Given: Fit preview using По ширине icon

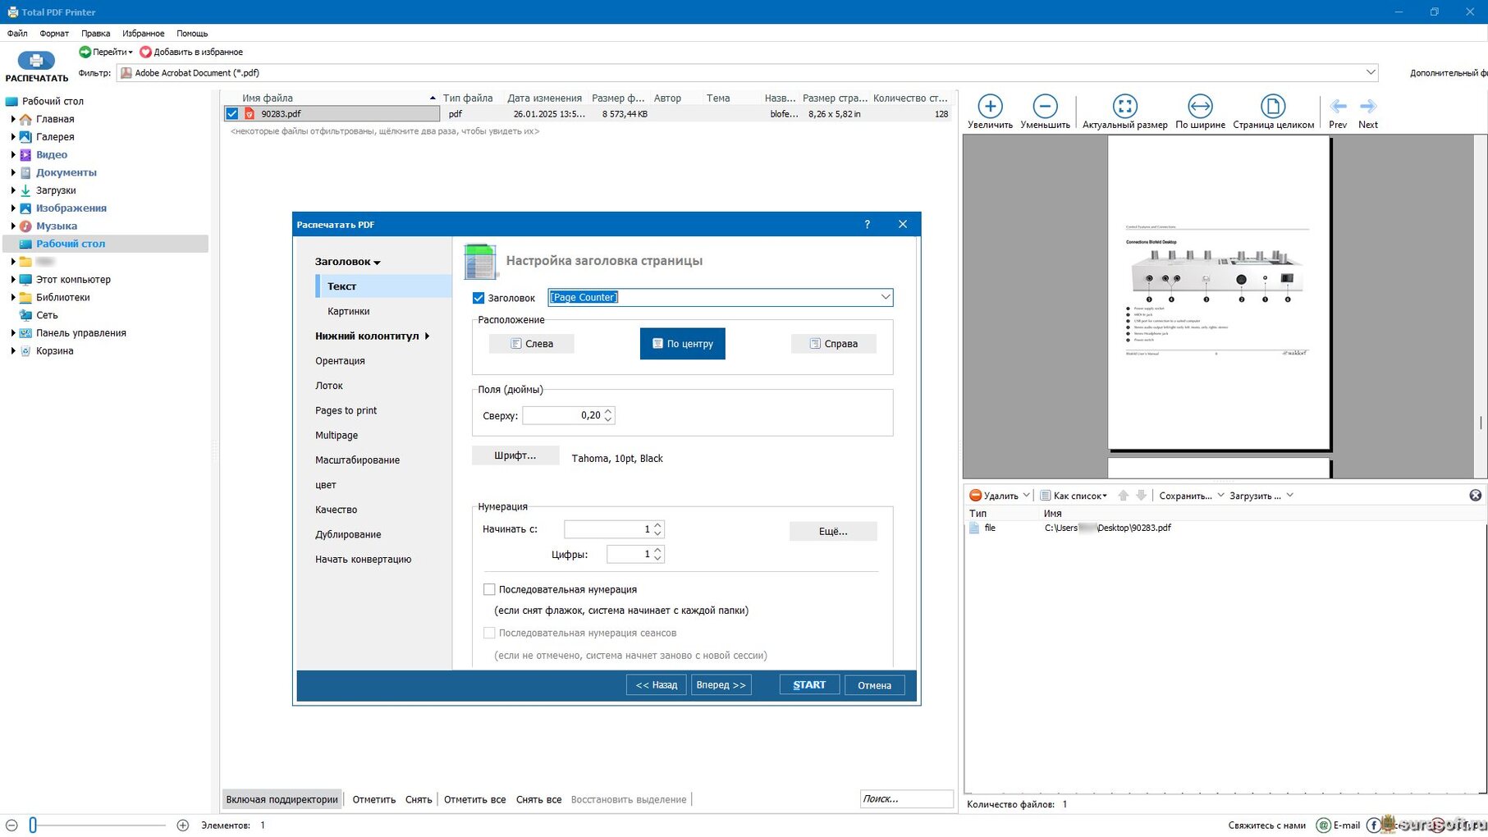Looking at the screenshot, I should click(1200, 106).
